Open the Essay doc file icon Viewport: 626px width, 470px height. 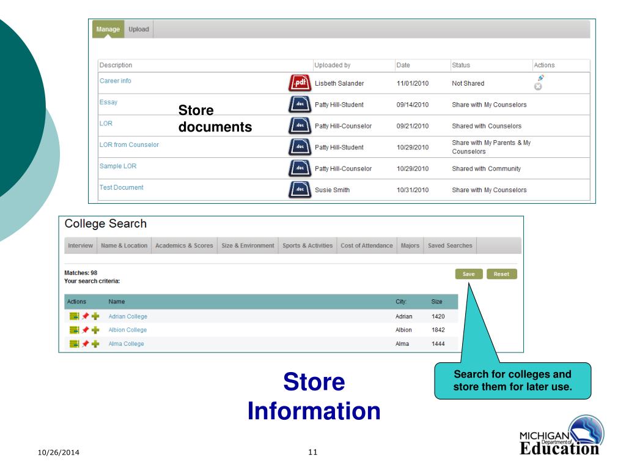click(x=300, y=104)
